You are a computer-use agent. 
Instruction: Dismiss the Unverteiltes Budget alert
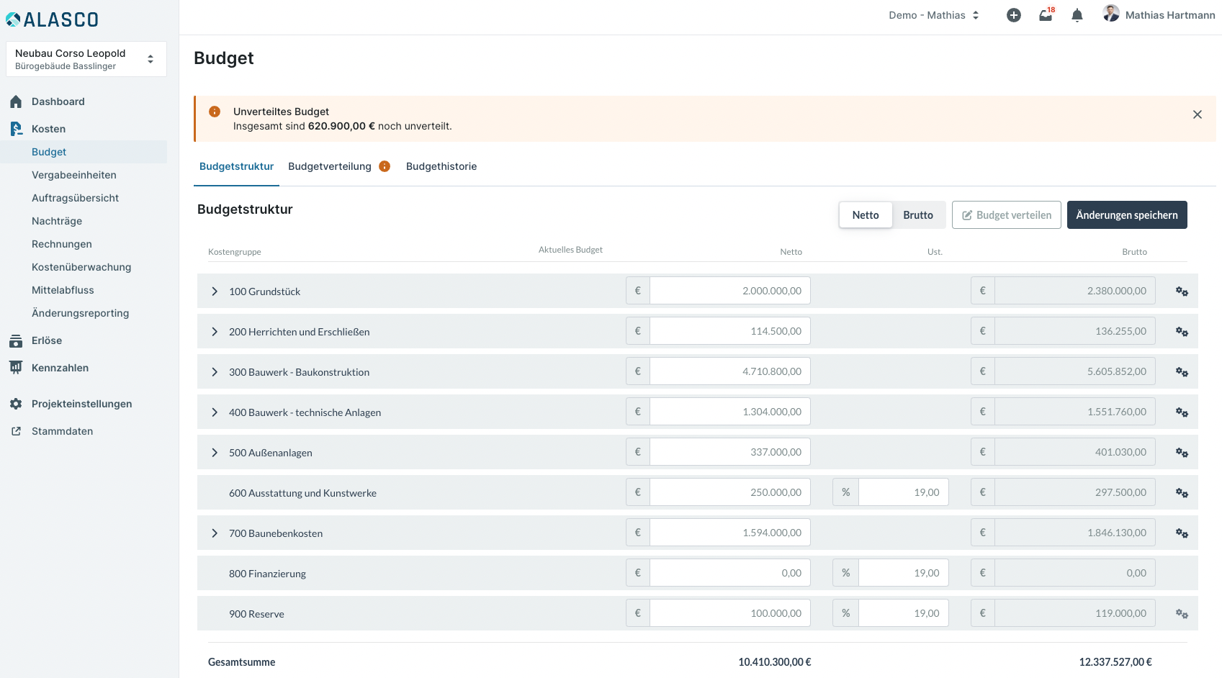point(1197,114)
